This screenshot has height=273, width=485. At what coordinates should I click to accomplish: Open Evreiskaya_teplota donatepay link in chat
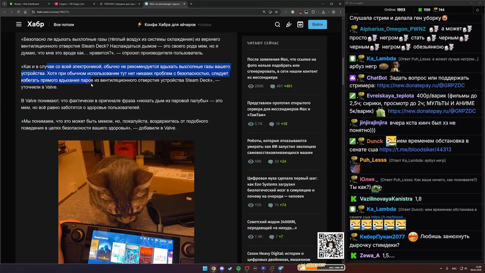(432, 111)
